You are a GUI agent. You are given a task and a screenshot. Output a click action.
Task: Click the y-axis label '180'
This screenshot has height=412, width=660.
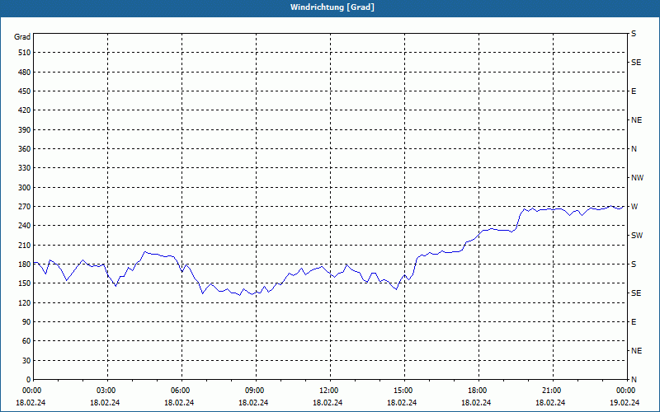[x=25, y=265]
